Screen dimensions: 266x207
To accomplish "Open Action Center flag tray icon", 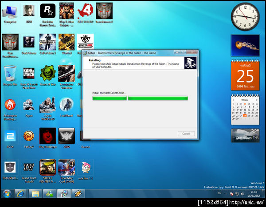I will pos(231,194).
